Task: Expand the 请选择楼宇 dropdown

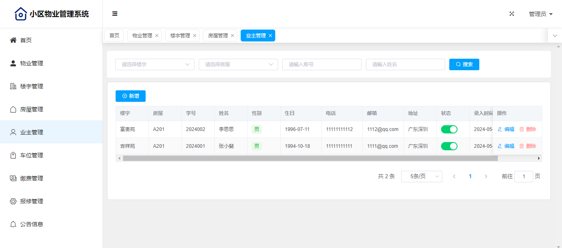Action: [x=155, y=64]
